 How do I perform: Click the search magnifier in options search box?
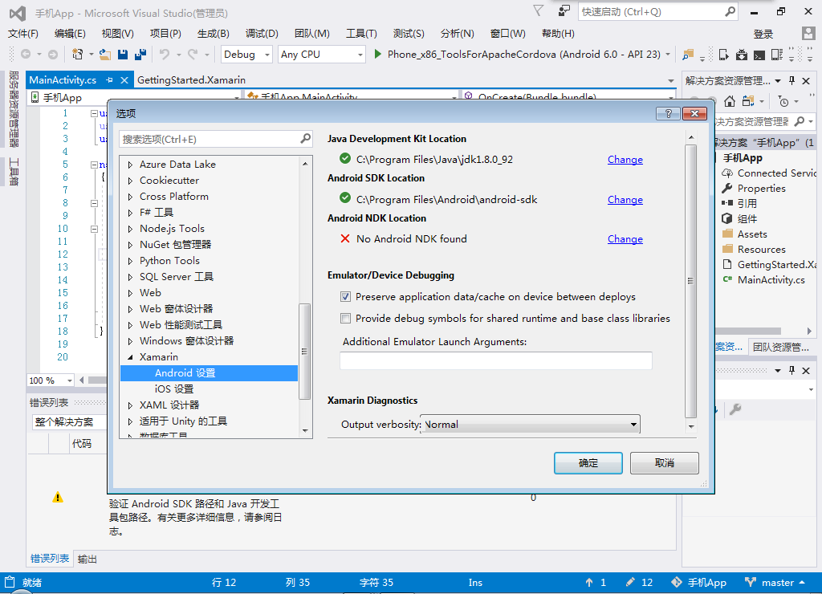pos(305,139)
